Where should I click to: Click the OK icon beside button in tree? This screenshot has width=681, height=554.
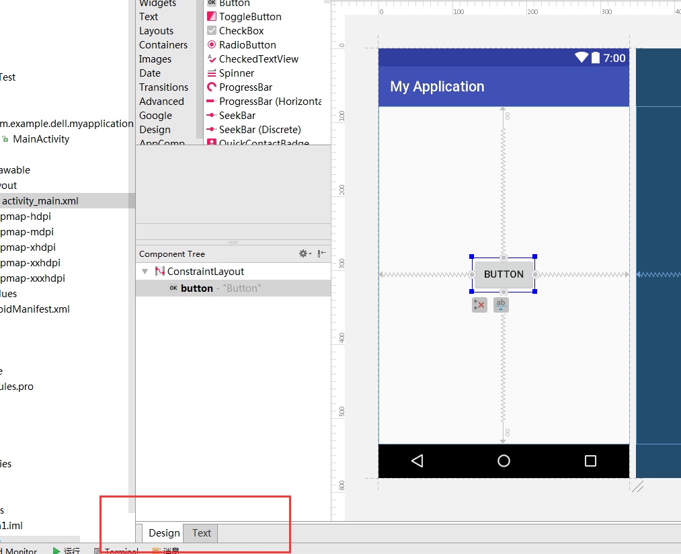[x=173, y=288]
